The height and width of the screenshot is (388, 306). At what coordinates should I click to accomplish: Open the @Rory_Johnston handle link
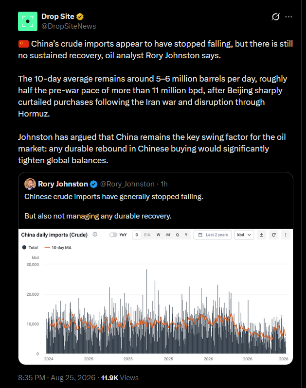(127, 184)
